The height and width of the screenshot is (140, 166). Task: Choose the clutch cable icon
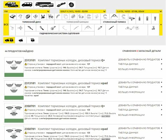[x=88, y=28]
